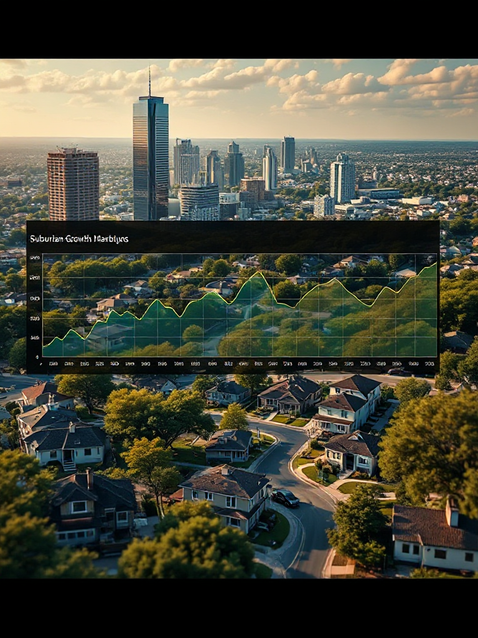Click the line chart's final highest point at the right edge
The width and height of the screenshot is (478, 638).
(436, 264)
